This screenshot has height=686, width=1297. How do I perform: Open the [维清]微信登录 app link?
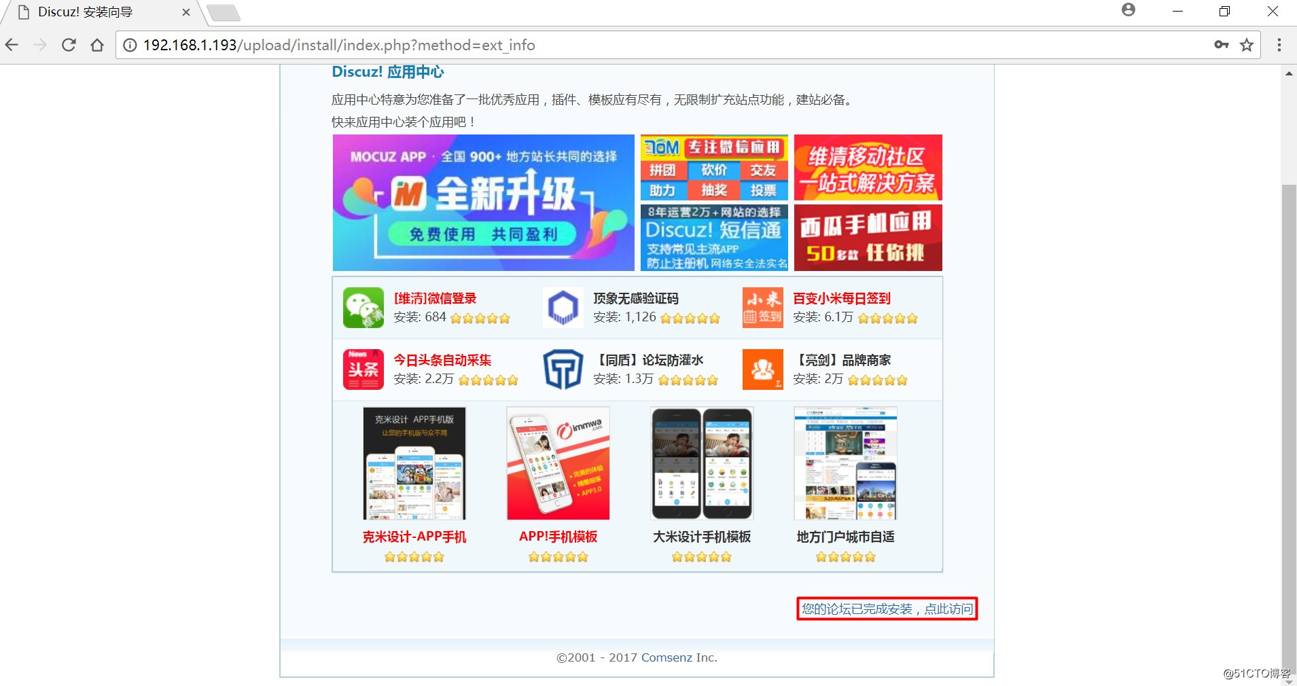pos(435,298)
